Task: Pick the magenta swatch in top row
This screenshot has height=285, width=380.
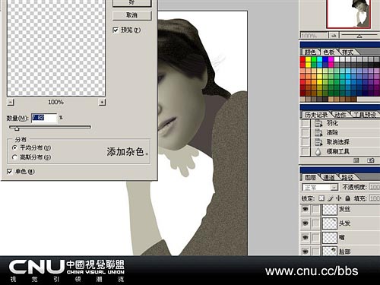Action: tap(331, 59)
